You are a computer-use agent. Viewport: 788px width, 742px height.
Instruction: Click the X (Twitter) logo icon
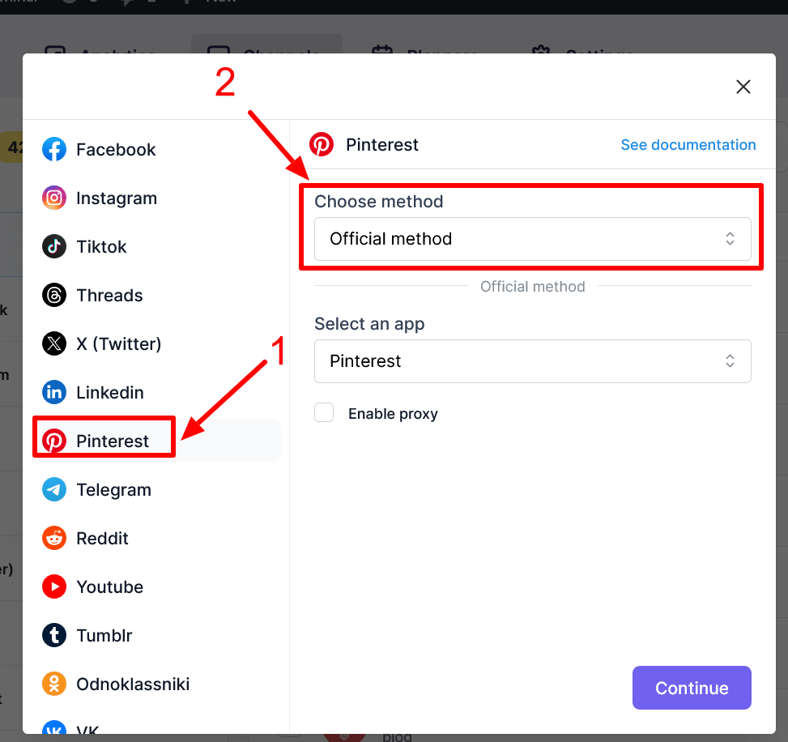coord(54,344)
